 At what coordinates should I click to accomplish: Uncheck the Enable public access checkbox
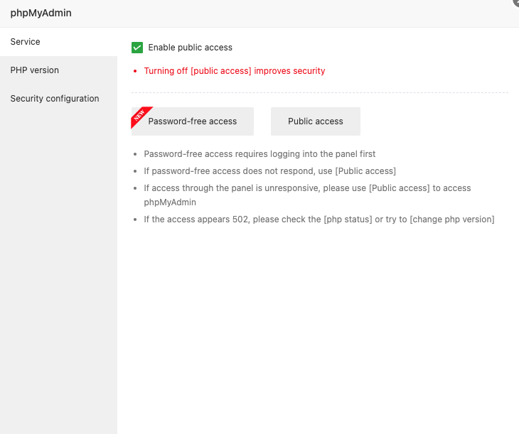tap(137, 48)
